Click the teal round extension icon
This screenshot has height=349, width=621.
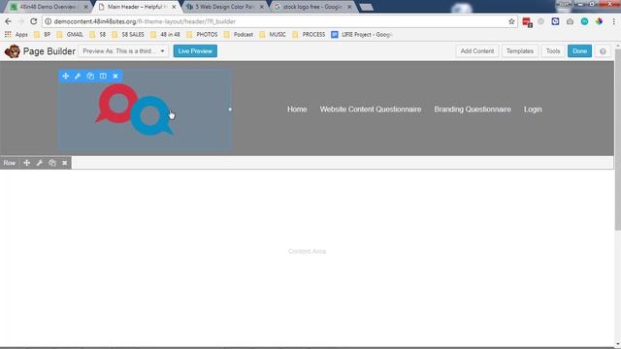pyautogui.click(x=584, y=21)
